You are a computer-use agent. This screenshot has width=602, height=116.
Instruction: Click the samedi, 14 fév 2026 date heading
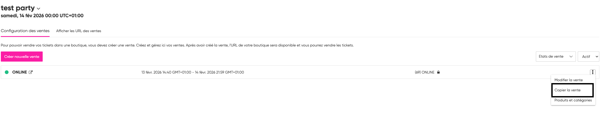[42, 16]
